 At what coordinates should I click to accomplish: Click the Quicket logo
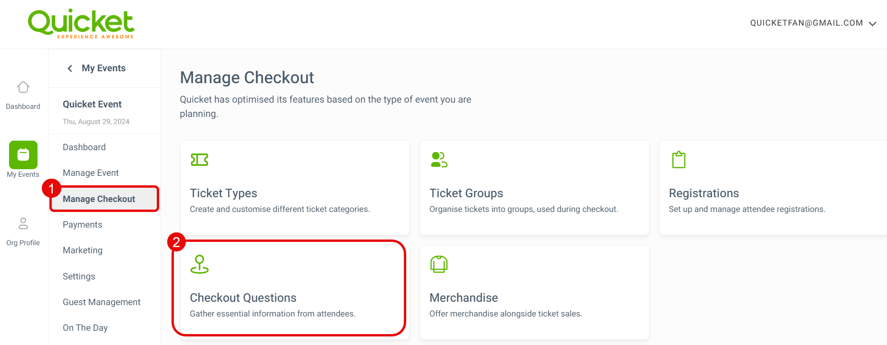click(81, 24)
